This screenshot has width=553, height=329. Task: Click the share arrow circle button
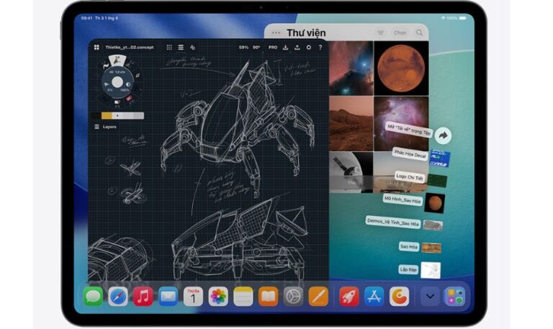click(444, 135)
